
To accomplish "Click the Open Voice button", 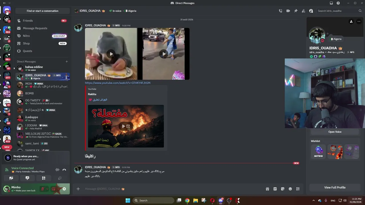I will point(335,132).
